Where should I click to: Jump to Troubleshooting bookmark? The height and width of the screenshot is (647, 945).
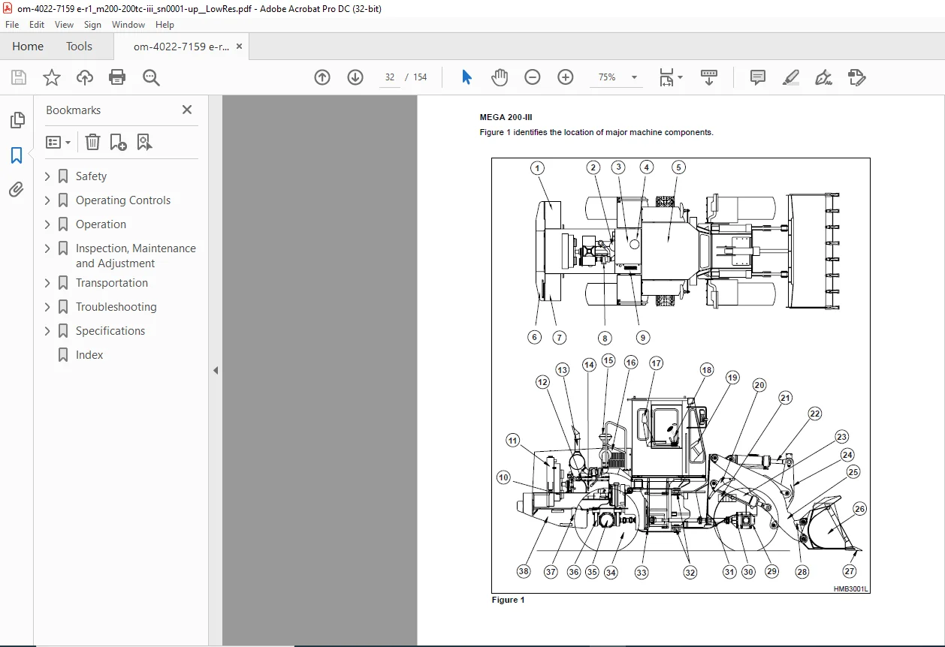tap(116, 307)
